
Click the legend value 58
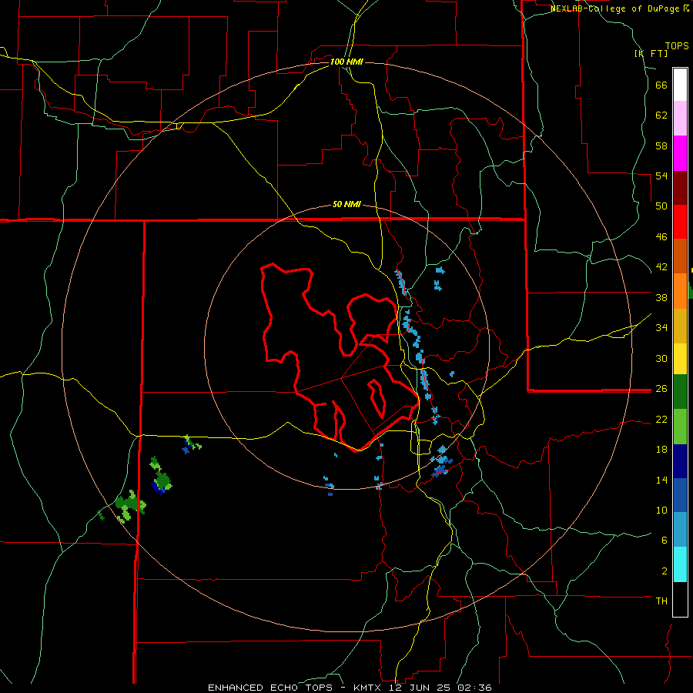[661, 146]
